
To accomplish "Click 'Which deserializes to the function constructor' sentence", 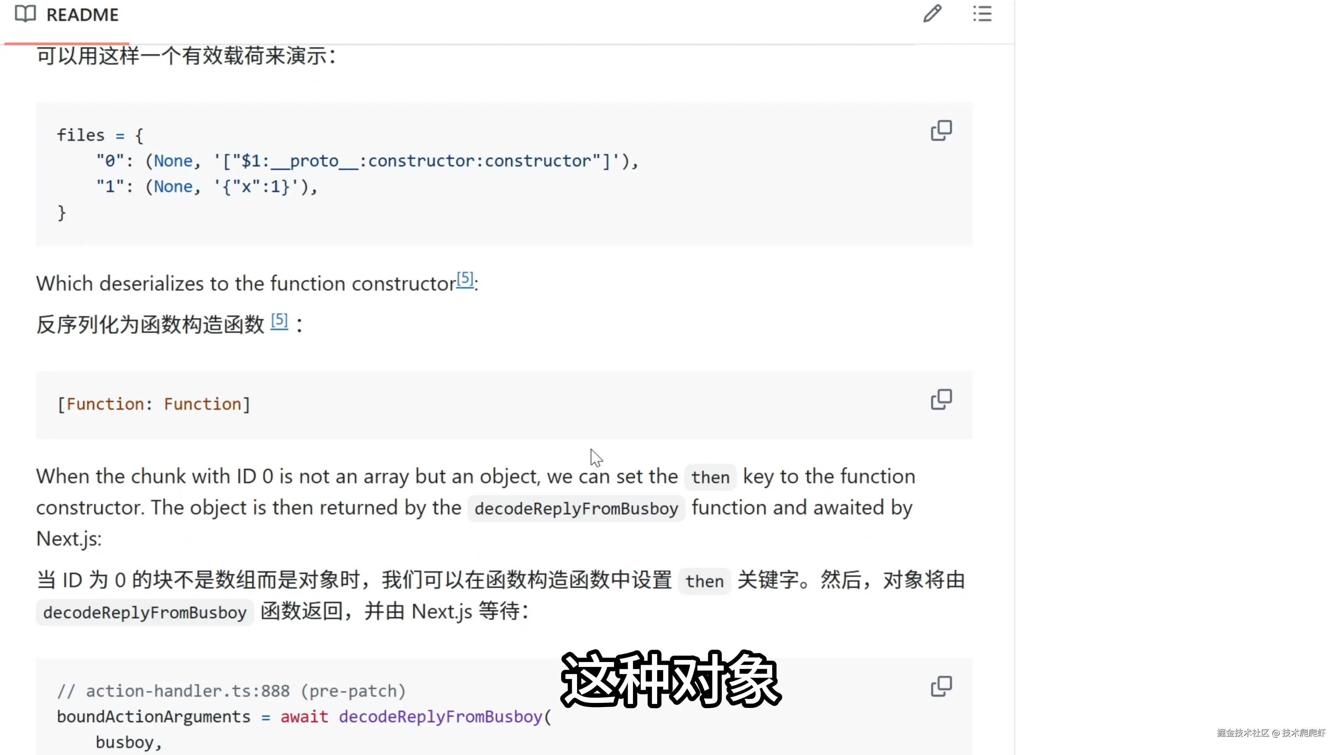I will [x=246, y=283].
